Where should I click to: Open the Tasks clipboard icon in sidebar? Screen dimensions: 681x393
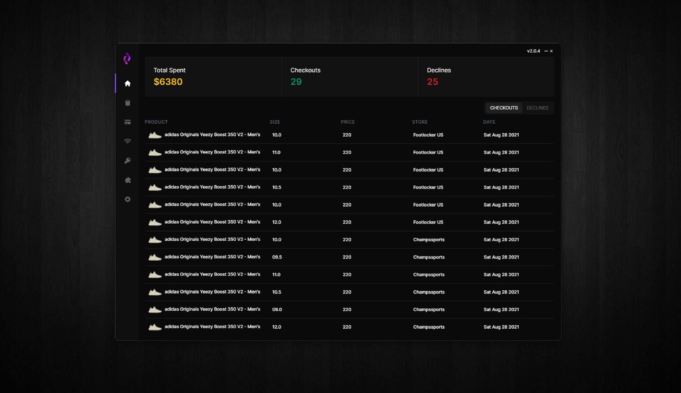click(127, 103)
